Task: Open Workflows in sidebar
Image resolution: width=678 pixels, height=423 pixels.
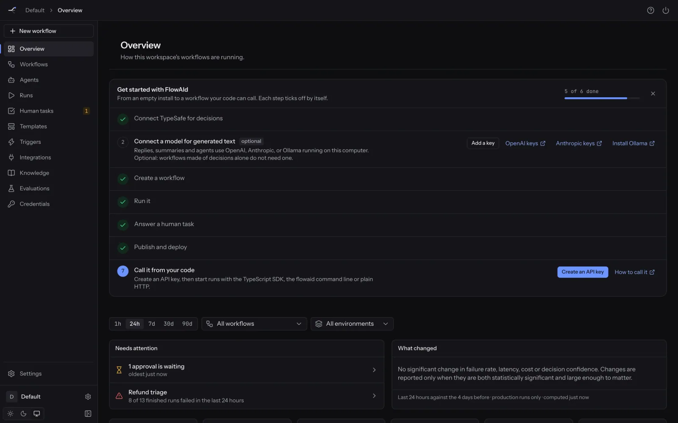Action: tap(49, 64)
